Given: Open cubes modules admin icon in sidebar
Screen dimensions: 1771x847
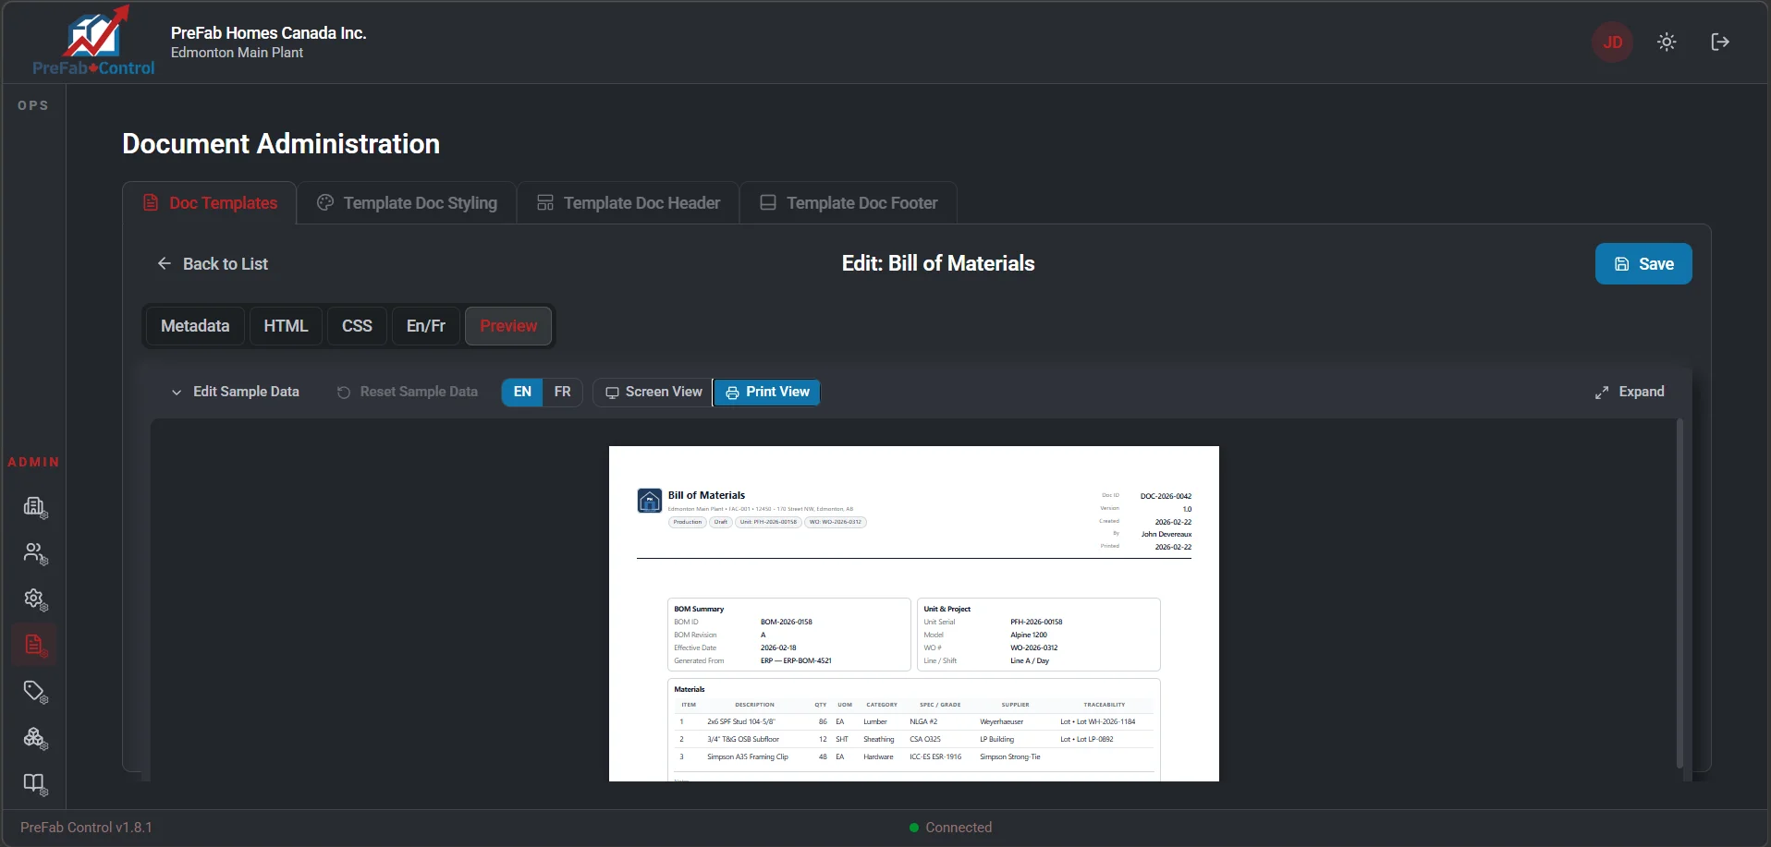Looking at the screenshot, I should point(35,737).
